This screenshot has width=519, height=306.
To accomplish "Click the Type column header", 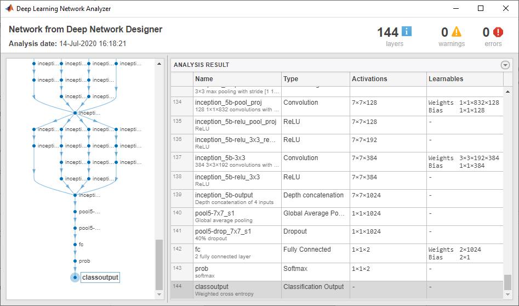I will (x=316, y=79).
